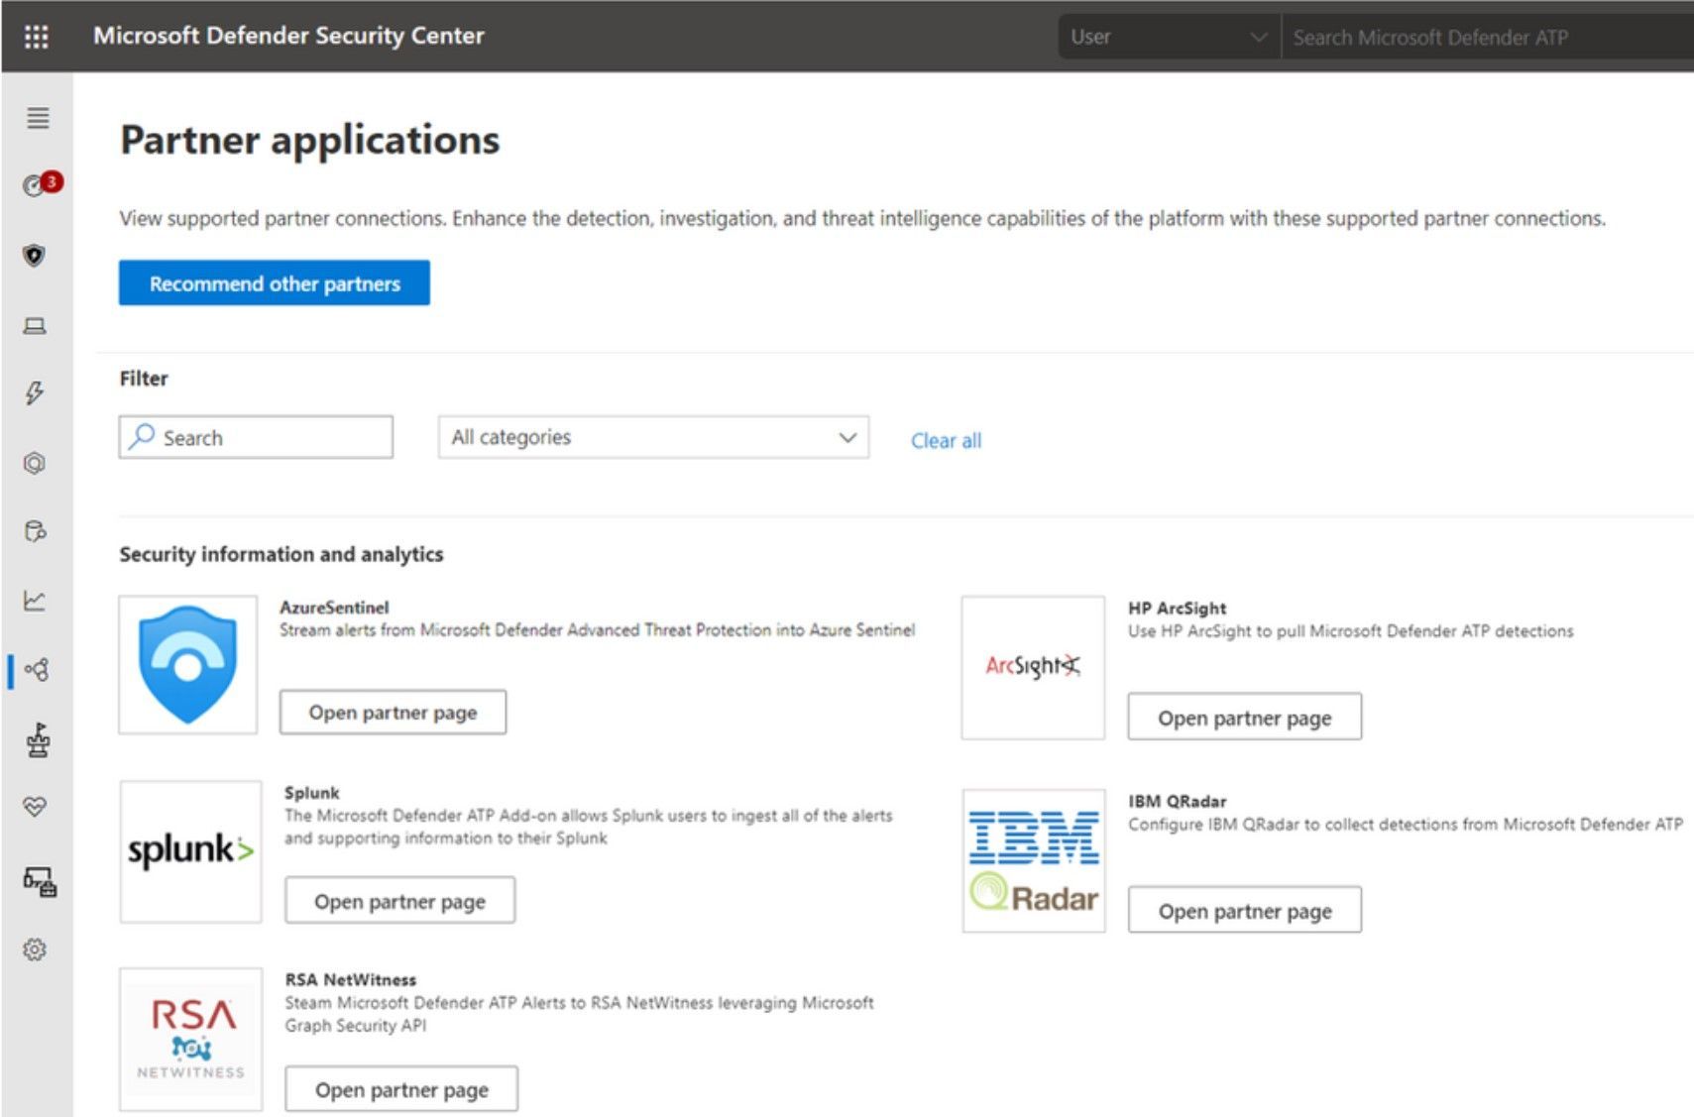1694x1117 pixels.
Task: Click Clear all to reset filters
Action: (x=945, y=440)
